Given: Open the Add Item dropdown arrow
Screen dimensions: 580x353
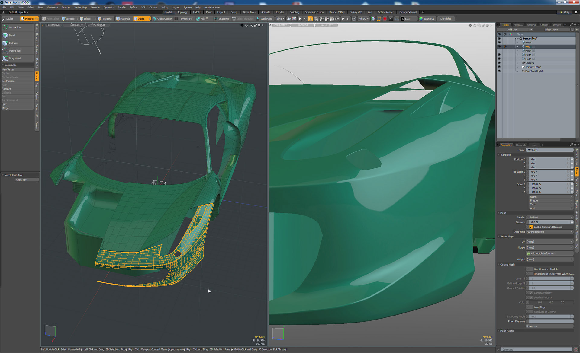Looking at the screenshot, I should click(531, 30).
